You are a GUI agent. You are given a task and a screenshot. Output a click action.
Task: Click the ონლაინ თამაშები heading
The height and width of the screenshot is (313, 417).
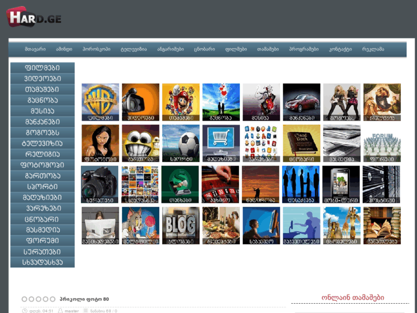353,297
